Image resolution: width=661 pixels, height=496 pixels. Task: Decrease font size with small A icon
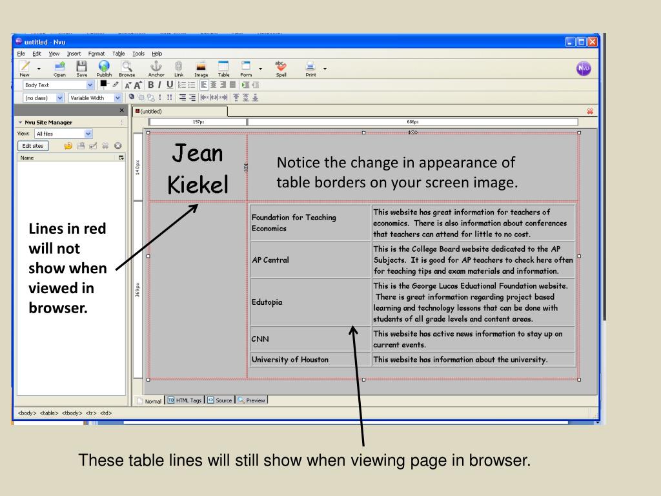click(128, 85)
